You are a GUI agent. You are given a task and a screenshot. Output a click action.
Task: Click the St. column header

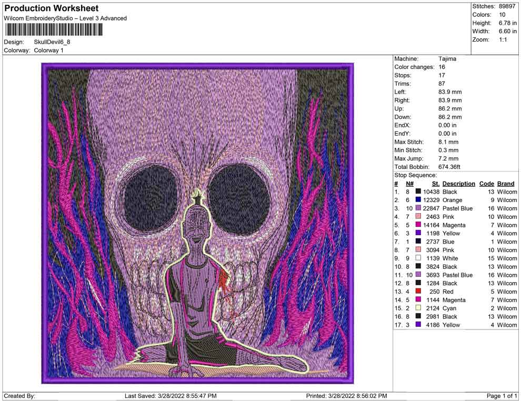pyautogui.click(x=435, y=184)
